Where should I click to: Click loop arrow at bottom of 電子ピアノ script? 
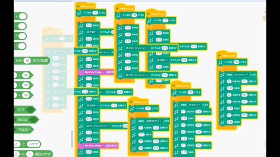point(146,153)
